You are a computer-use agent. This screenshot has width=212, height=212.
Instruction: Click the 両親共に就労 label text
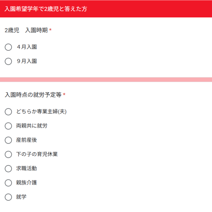point(32,125)
